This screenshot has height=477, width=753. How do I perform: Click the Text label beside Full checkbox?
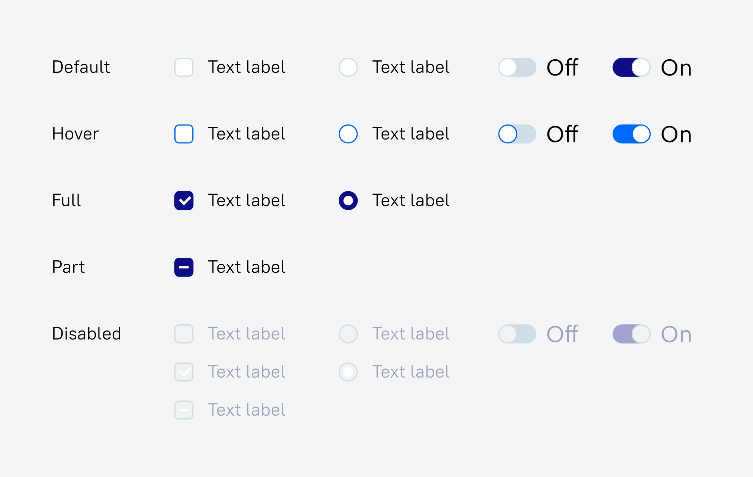tap(246, 200)
